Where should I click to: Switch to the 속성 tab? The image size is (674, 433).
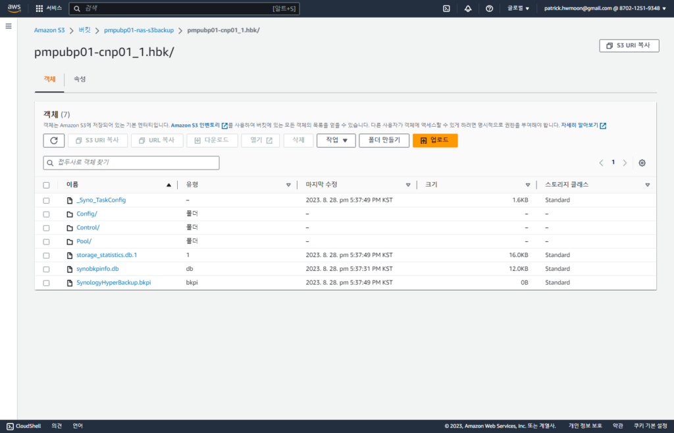point(80,80)
